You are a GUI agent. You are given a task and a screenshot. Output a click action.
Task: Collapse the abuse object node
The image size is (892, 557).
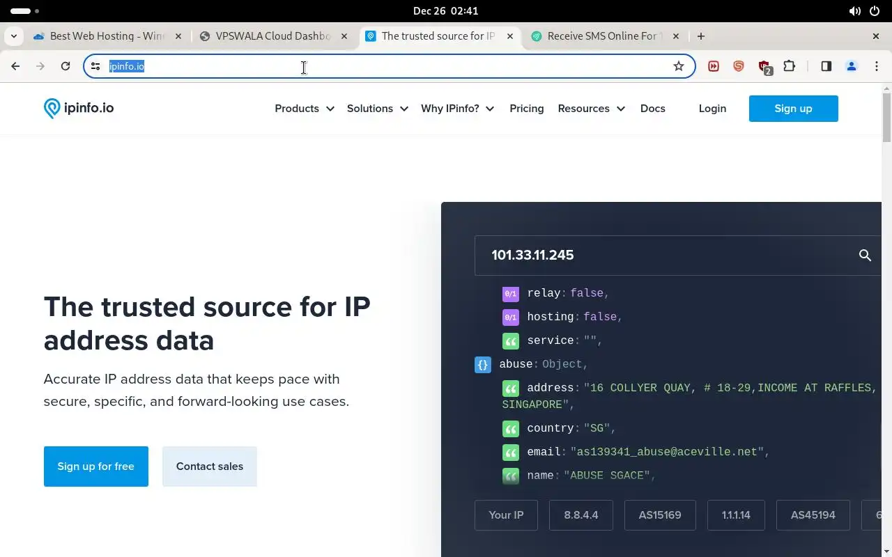(x=482, y=364)
